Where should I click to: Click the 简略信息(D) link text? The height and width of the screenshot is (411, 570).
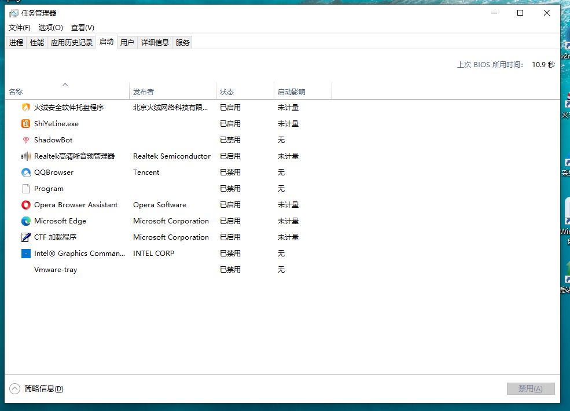43,389
